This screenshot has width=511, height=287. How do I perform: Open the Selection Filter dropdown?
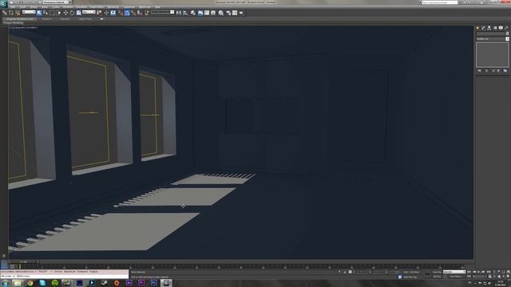coord(29,12)
